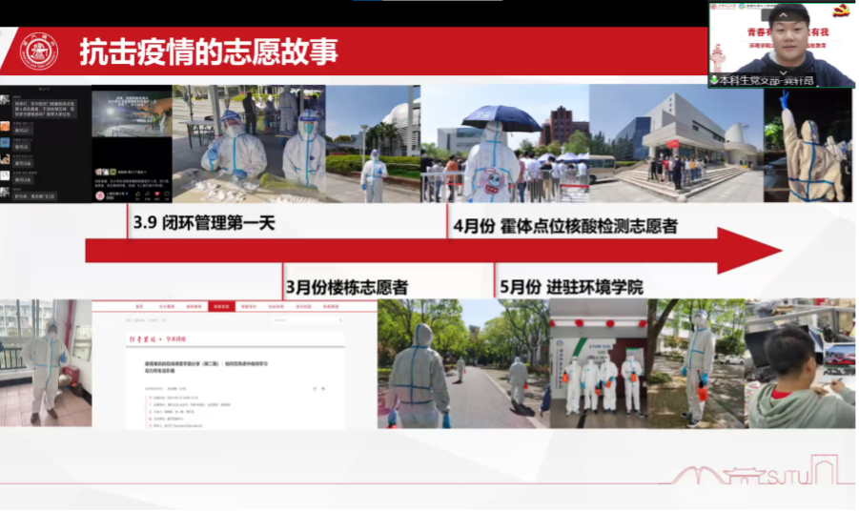
Task: Click the 5月份 进驻环境学院 timeline label
Action: [x=570, y=286]
